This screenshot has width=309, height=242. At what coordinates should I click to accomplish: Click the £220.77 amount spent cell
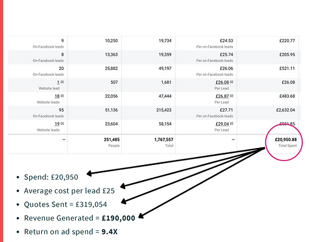pos(287,41)
